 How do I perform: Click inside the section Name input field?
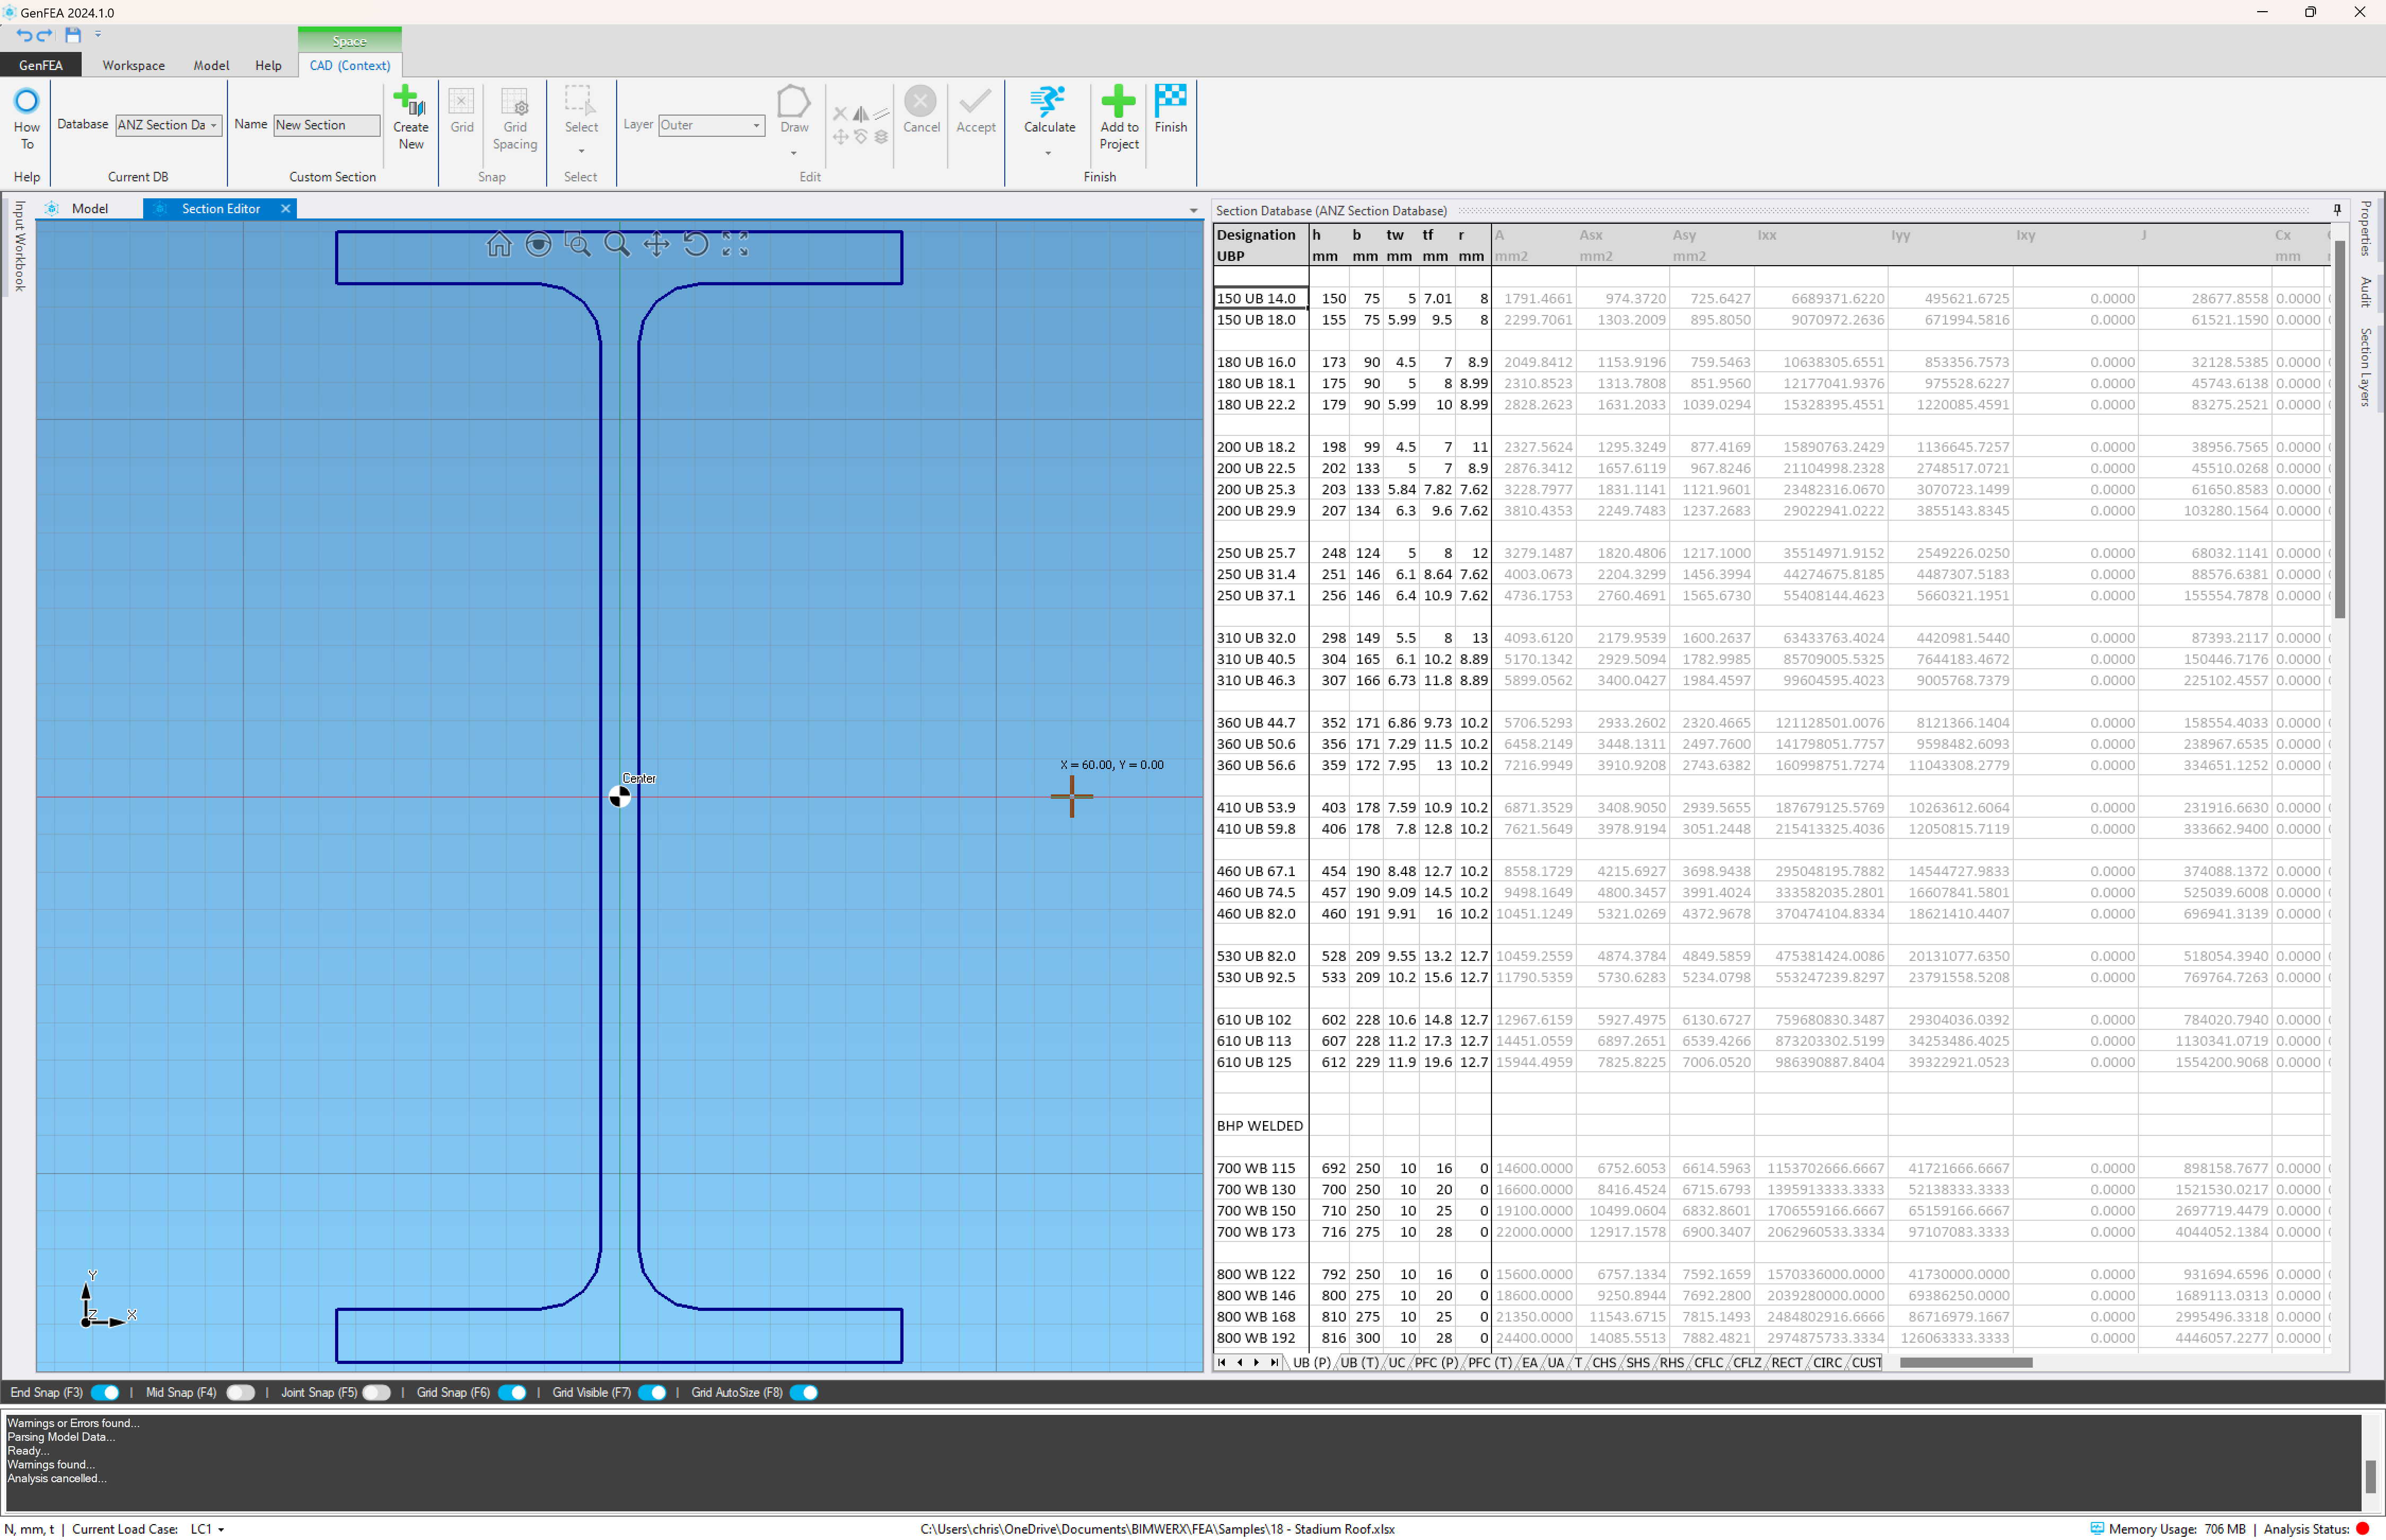coord(326,125)
